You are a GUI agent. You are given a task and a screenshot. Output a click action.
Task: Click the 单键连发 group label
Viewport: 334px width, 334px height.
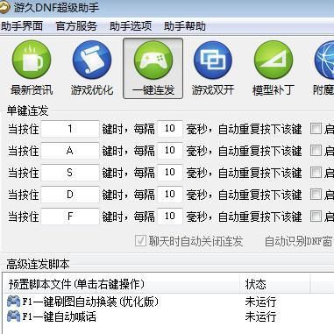[27, 110]
